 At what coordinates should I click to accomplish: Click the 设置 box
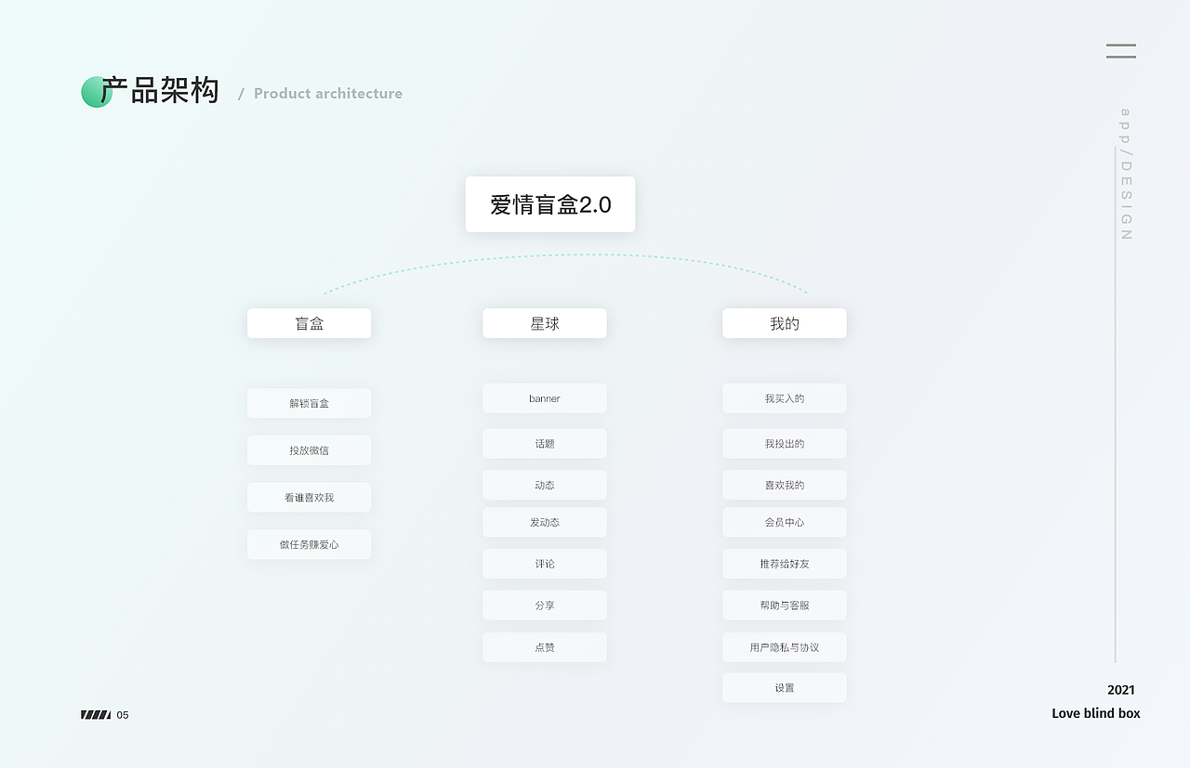[x=785, y=687]
